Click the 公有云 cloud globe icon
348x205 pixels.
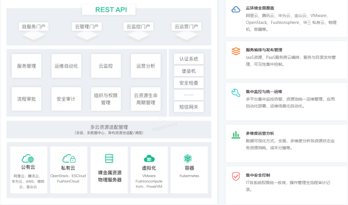tap(28, 158)
